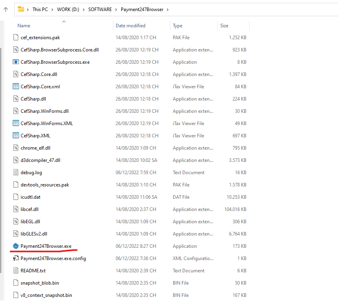
Task: Select the CefSharp.Core.xml iTax icon
Action: 16,86
